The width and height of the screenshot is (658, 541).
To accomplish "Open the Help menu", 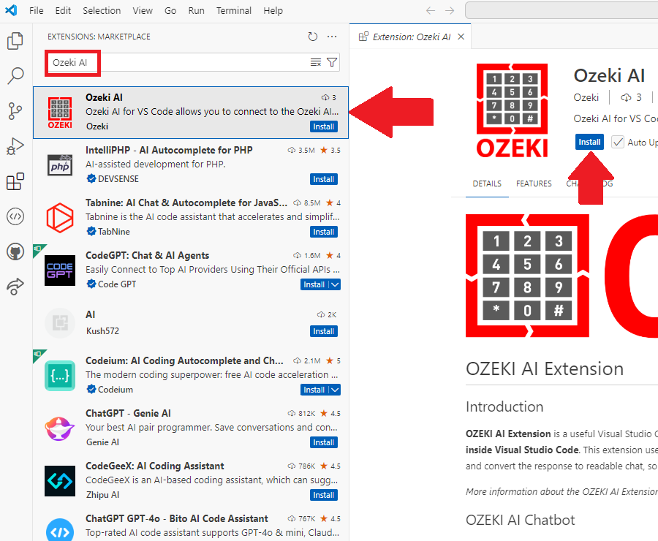I will (273, 10).
